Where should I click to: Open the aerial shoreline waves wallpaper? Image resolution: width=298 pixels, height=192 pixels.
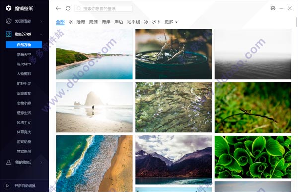(94, 164)
